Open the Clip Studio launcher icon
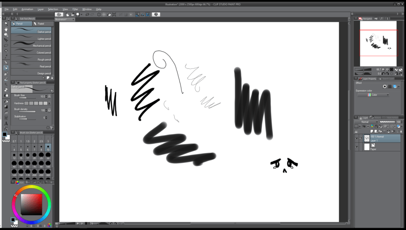Screen dimensions: 406x230 (59, 14)
